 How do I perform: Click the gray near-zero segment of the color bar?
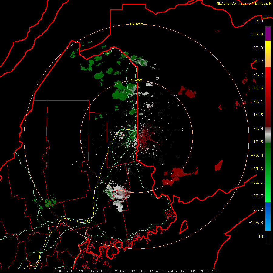pos(268,135)
